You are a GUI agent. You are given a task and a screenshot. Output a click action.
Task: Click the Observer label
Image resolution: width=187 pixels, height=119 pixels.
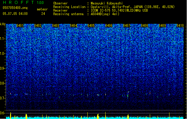tap(60, 3)
